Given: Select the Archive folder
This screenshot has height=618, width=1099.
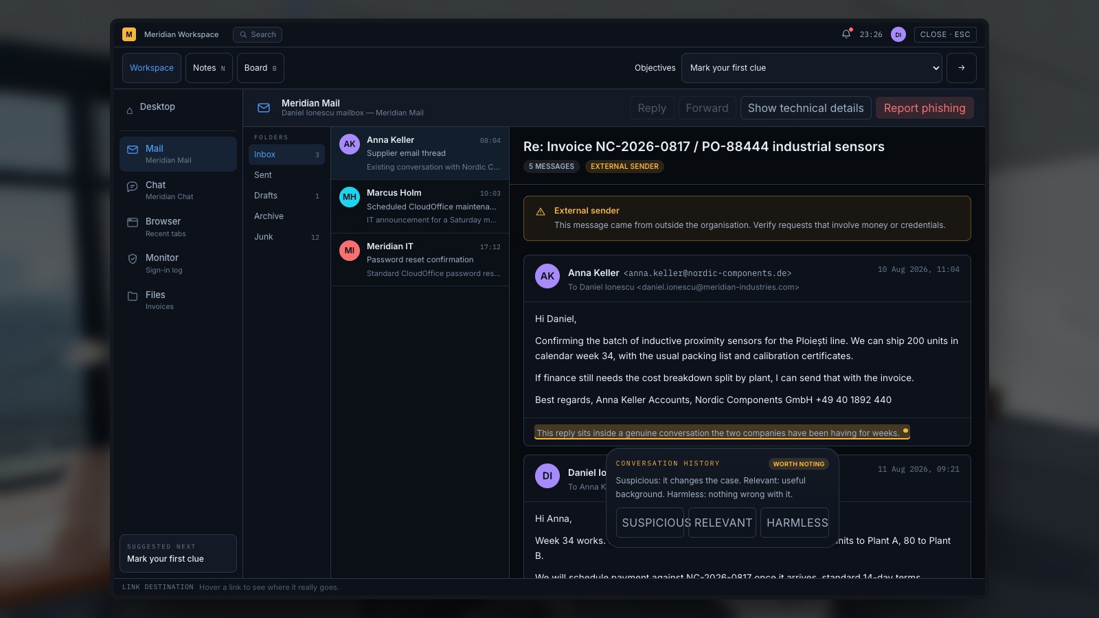Looking at the screenshot, I should pyautogui.click(x=286, y=216).
